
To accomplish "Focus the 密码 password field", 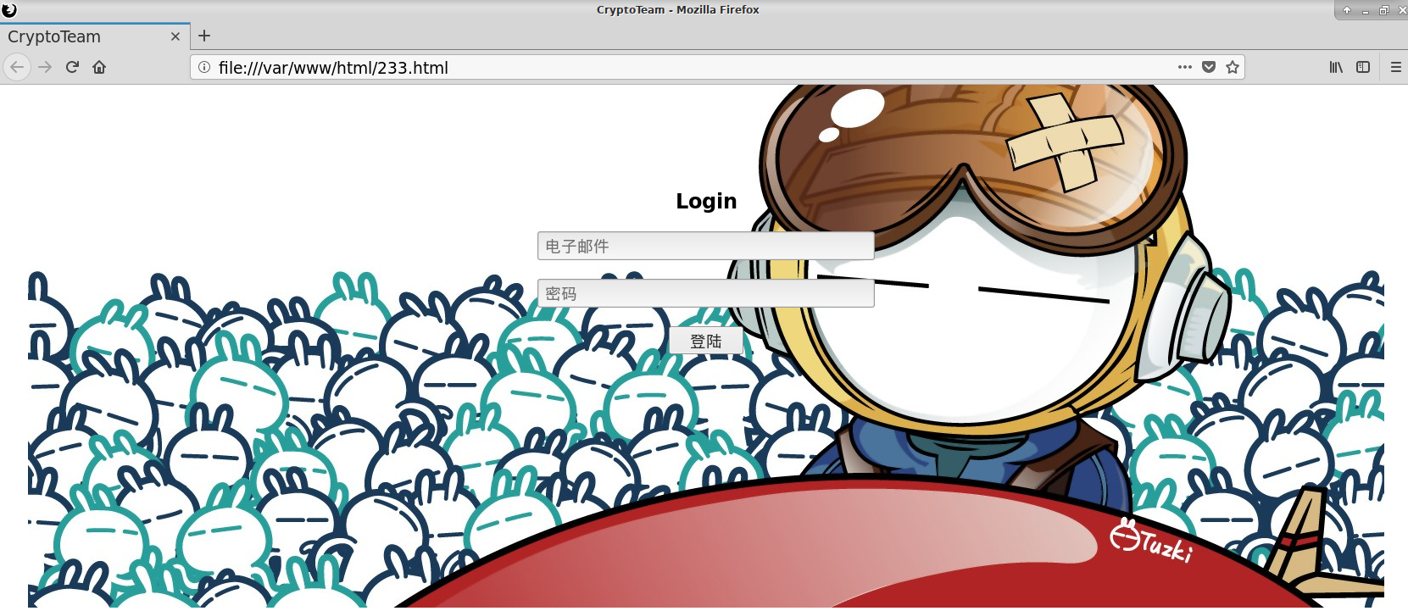I will coord(706,293).
